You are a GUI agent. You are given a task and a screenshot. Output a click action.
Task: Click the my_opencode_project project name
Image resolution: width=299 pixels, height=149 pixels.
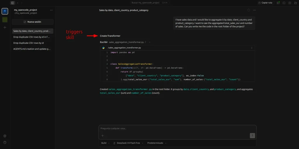26,10
